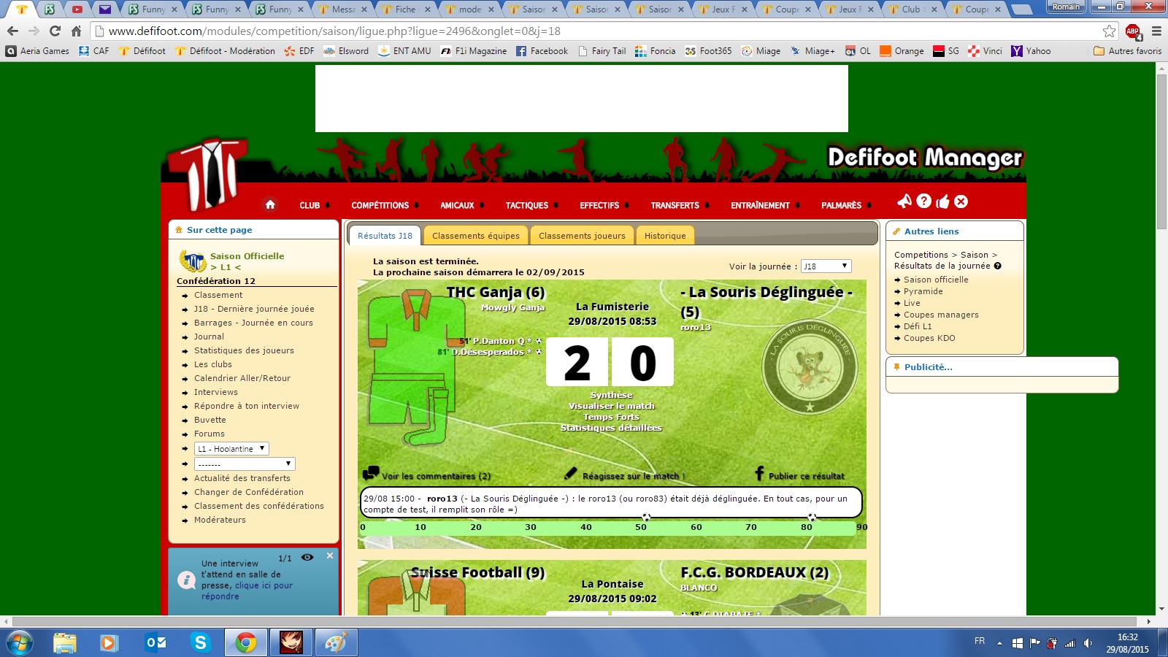Expand the CLUB menu
Image resolution: width=1168 pixels, height=657 pixels.
pos(315,205)
